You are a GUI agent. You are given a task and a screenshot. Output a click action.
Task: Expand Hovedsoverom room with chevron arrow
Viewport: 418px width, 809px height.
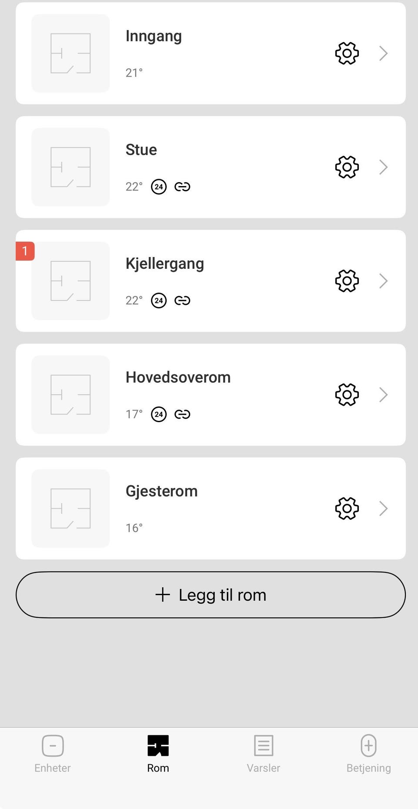pos(383,395)
